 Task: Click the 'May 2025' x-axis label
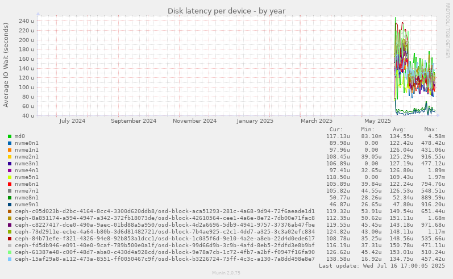[377, 120]
